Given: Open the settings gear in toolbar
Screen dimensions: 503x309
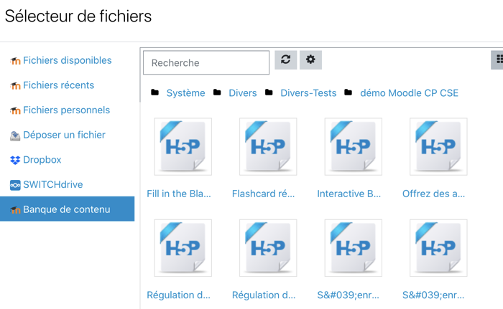Looking at the screenshot, I should pos(310,60).
